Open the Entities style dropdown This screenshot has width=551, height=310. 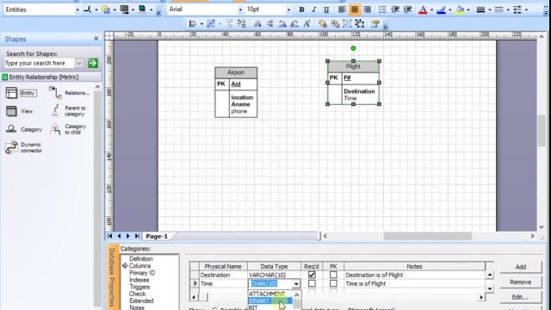tap(77, 9)
